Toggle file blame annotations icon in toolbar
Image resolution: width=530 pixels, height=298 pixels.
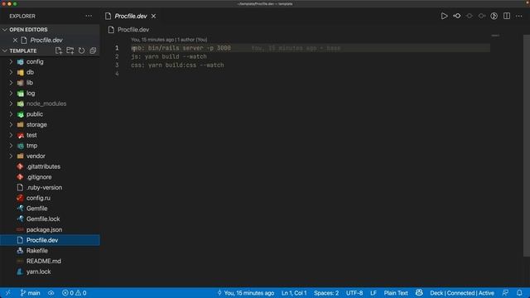[x=494, y=16]
